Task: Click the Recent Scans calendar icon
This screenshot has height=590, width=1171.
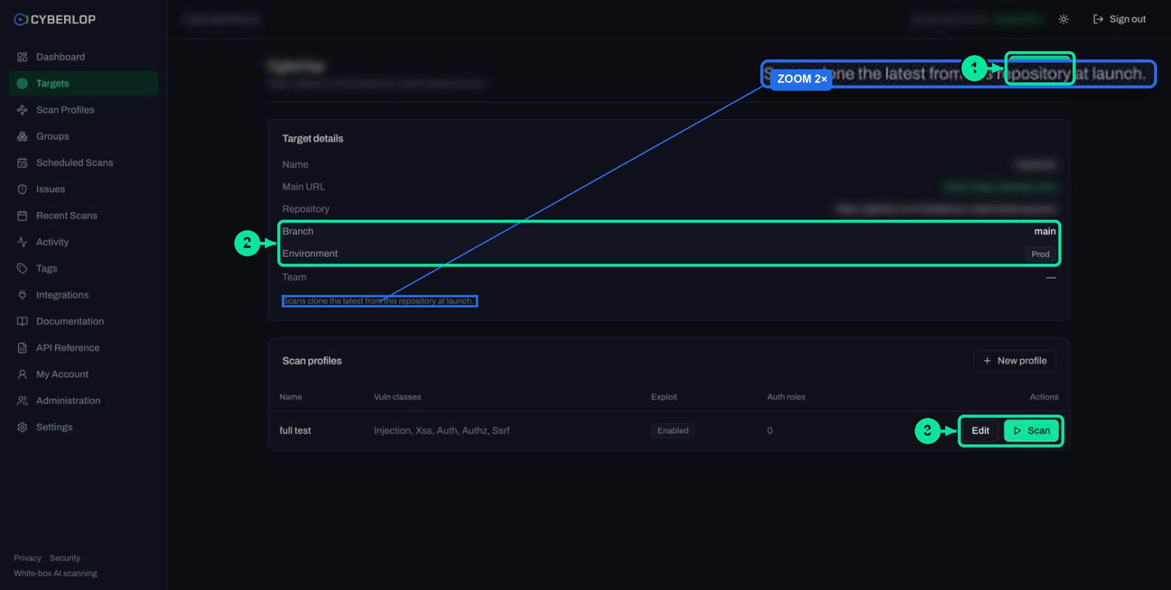Action: coord(22,216)
